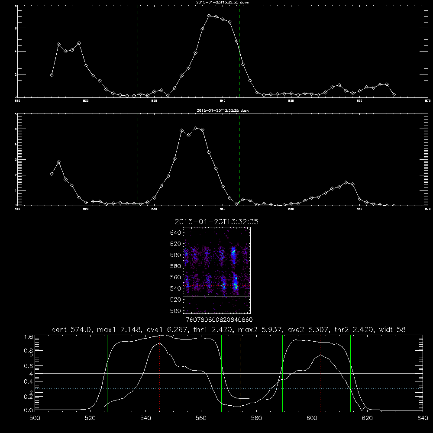Image resolution: width=433 pixels, height=433 pixels.
Task: Click the green vertical line near 590 in bottom plot
Action: pyautogui.click(x=282, y=373)
